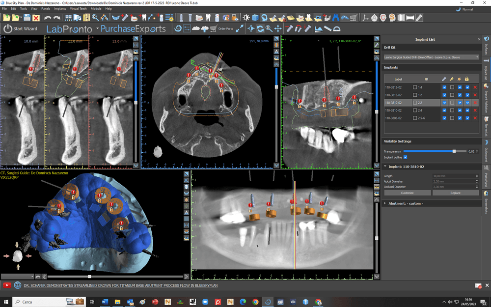The width and height of the screenshot is (491, 307).
Task: Click the Transparency value stepper
Action: [477, 151]
